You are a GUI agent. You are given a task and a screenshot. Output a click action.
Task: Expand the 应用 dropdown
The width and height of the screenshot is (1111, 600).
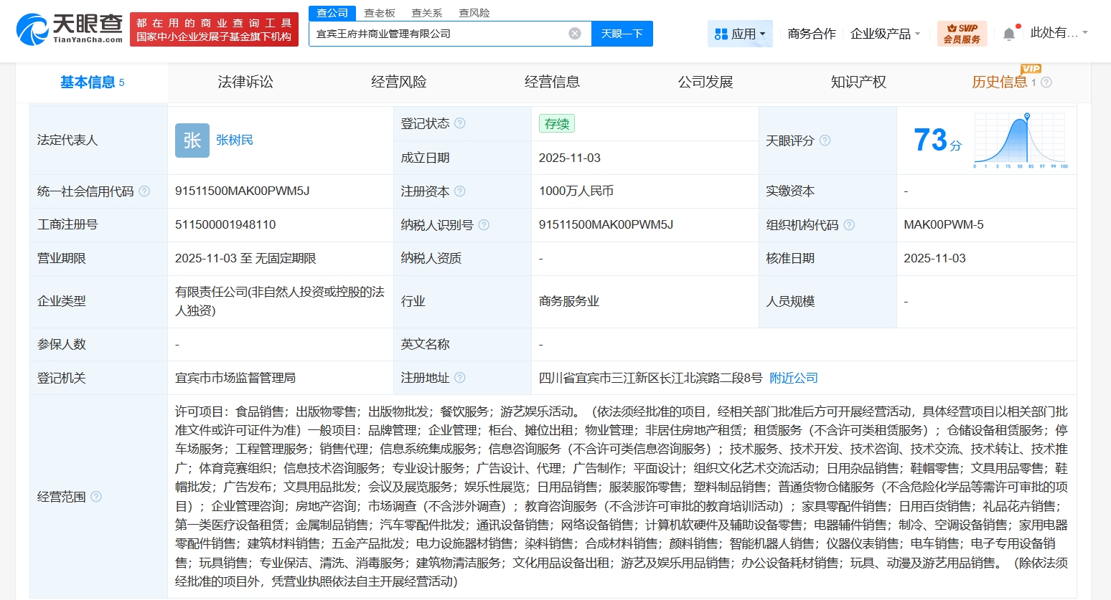(x=740, y=34)
